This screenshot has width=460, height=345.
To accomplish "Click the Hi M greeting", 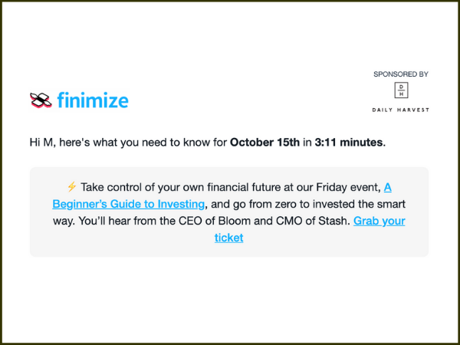I will (x=42, y=143).
